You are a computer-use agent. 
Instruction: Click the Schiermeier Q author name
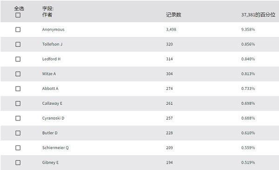[x=55, y=148]
